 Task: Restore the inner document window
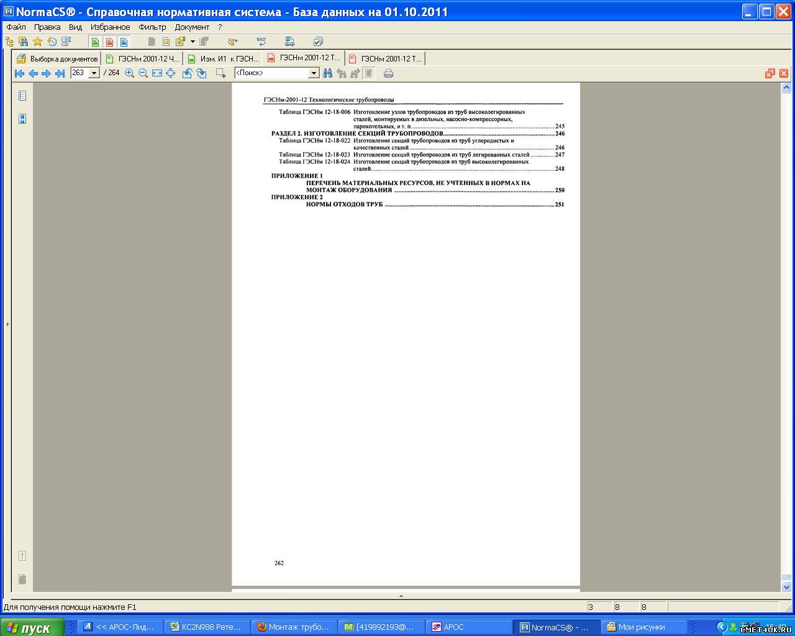coord(770,73)
